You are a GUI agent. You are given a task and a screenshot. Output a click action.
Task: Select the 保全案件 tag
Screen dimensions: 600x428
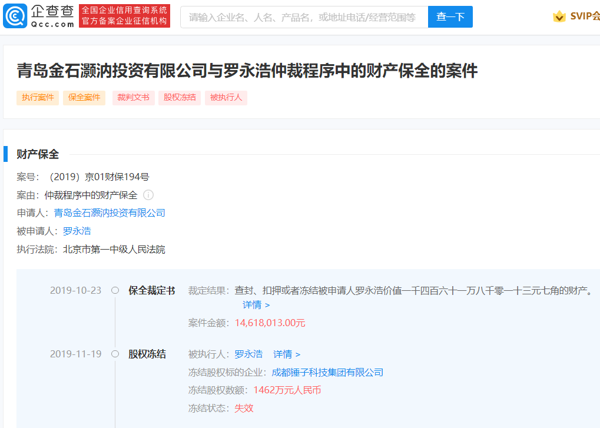click(84, 98)
